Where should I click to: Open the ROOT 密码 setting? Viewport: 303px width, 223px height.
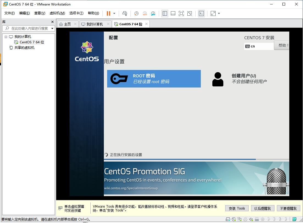(154, 79)
